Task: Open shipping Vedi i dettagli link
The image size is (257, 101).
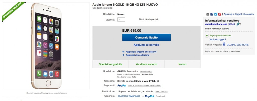Action: 146,71
